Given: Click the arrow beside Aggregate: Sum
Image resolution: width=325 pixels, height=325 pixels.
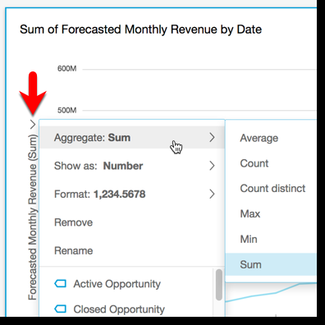Looking at the screenshot, I should click(x=212, y=137).
